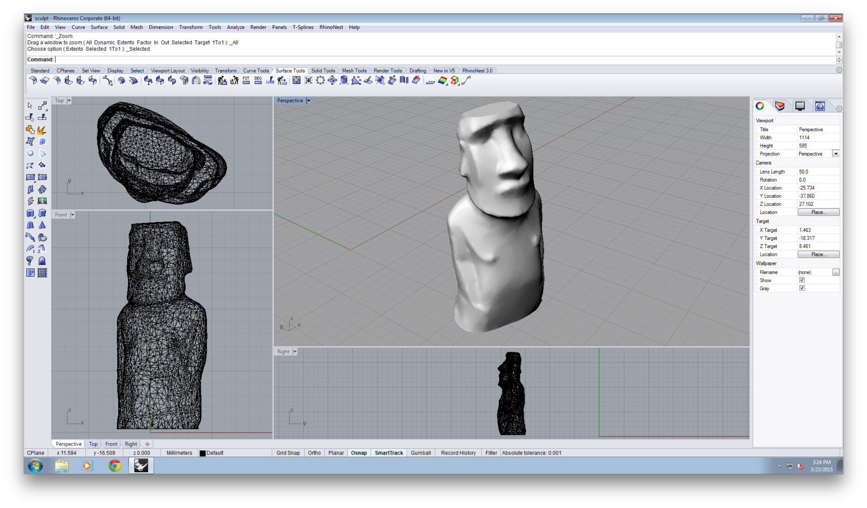Open the Perspective viewport title menu arrow
Viewport: 867px width, 508px height.
tap(308, 101)
